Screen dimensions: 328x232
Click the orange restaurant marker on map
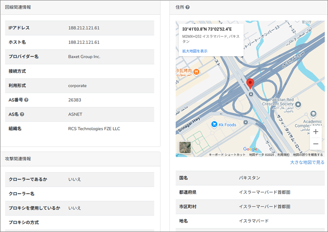(x=196, y=72)
